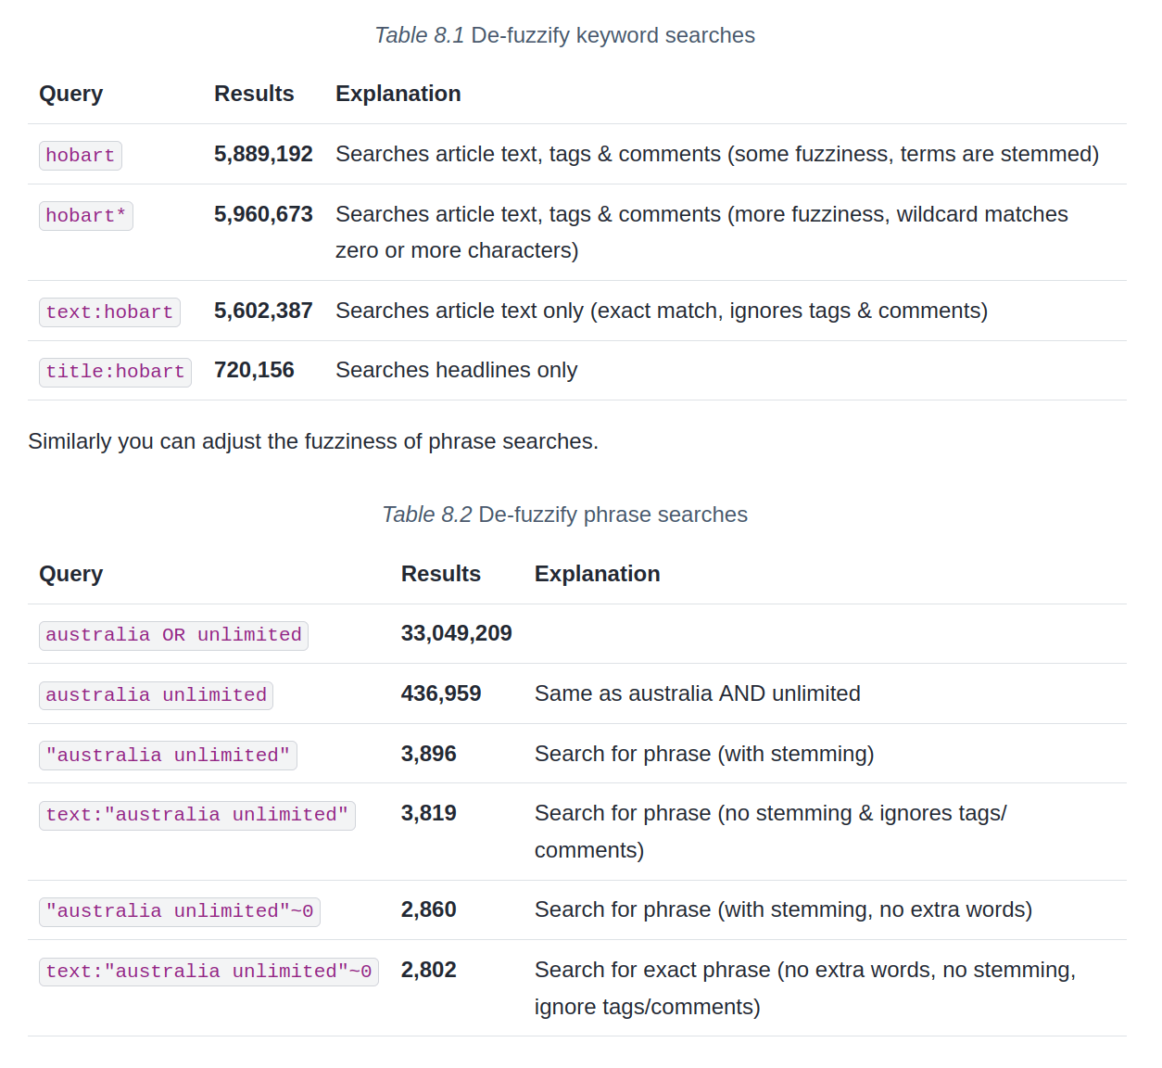Click 'Same as australia AND unlimited' explanation

pos(697,693)
